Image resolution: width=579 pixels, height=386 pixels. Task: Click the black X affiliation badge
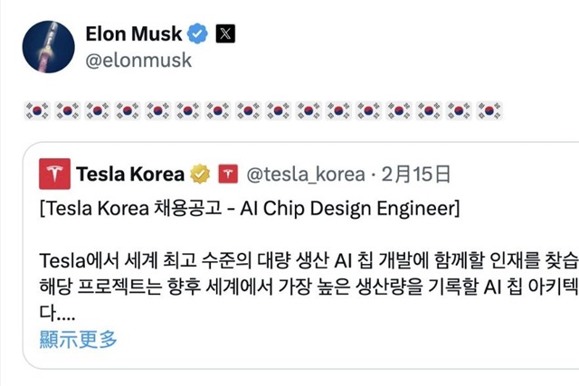227,34
